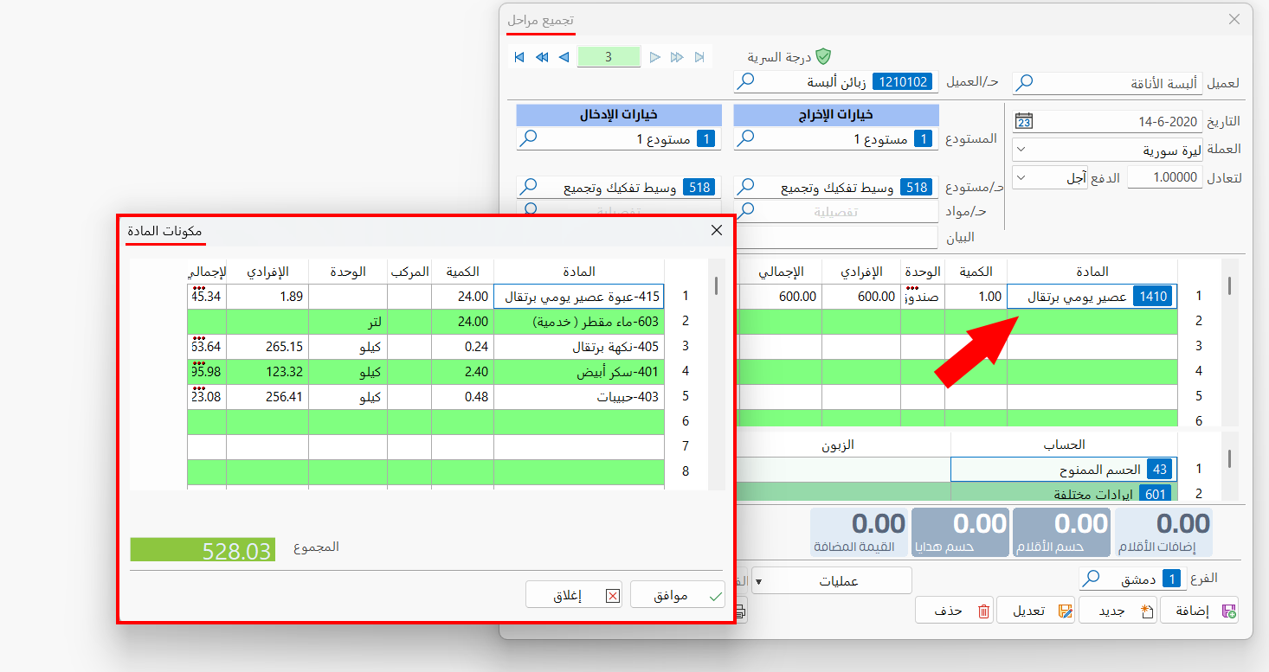Search input warehouse مستودع 1 magnifier
This screenshot has height=672, width=1269.
tap(528, 138)
